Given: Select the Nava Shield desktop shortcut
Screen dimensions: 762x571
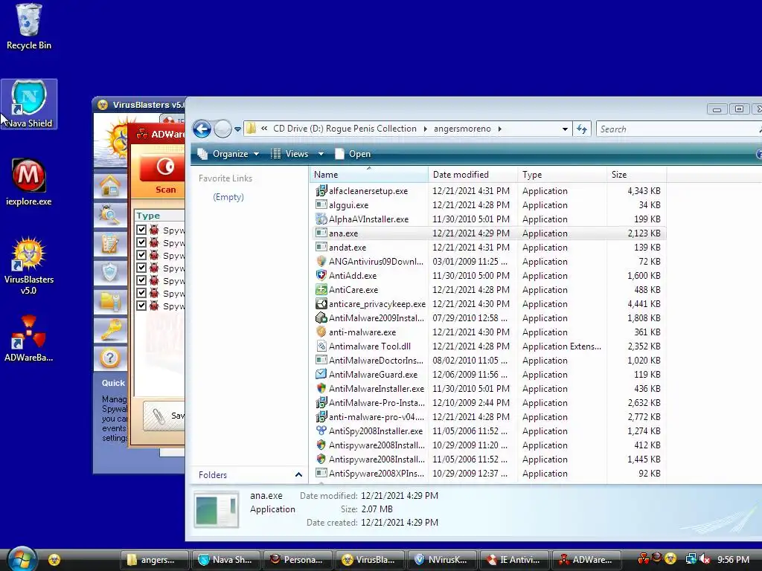Looking at the screenshot, I should 29,104.
